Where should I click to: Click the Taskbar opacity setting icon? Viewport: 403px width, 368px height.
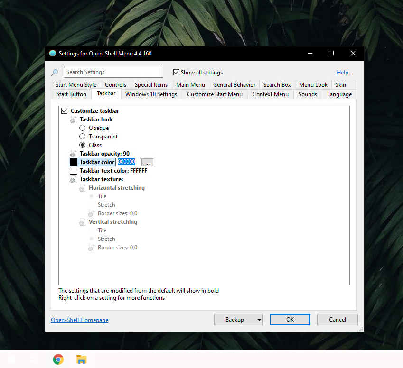pyautogui.click(x=73, y=154)
